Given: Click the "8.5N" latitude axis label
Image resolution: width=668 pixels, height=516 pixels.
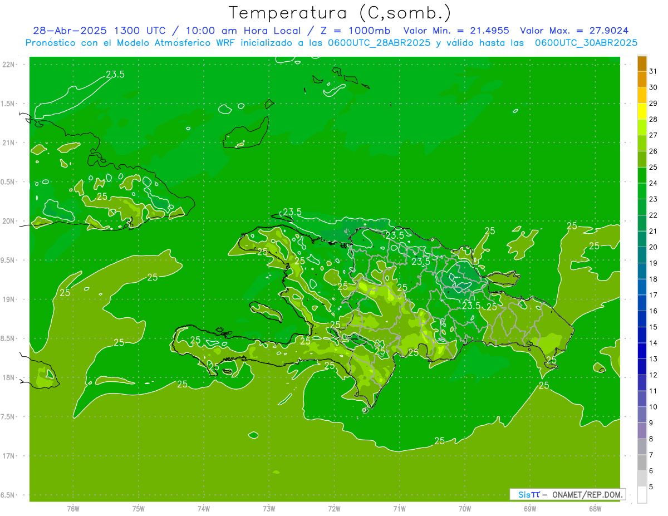Looking at the screenshot, I should tap(8, 338).
